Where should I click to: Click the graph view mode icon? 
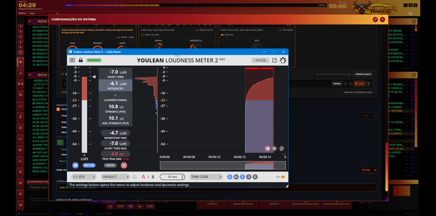282,149
